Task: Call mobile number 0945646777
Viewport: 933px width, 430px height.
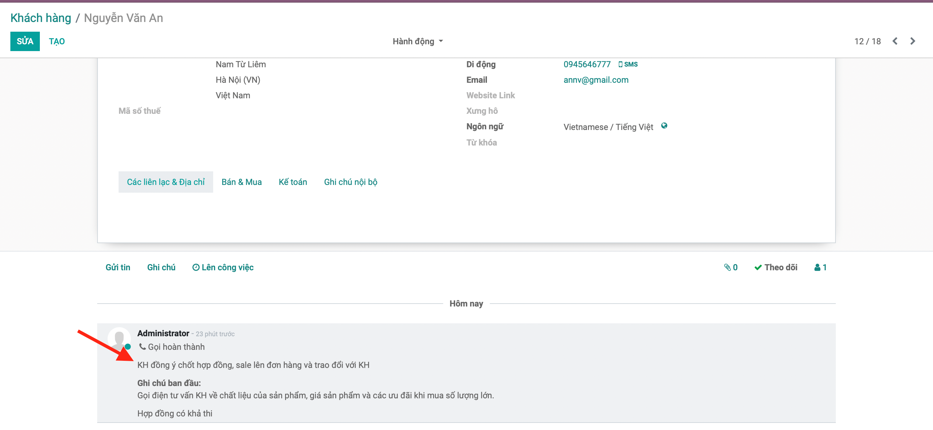Action: pos(587,64)
